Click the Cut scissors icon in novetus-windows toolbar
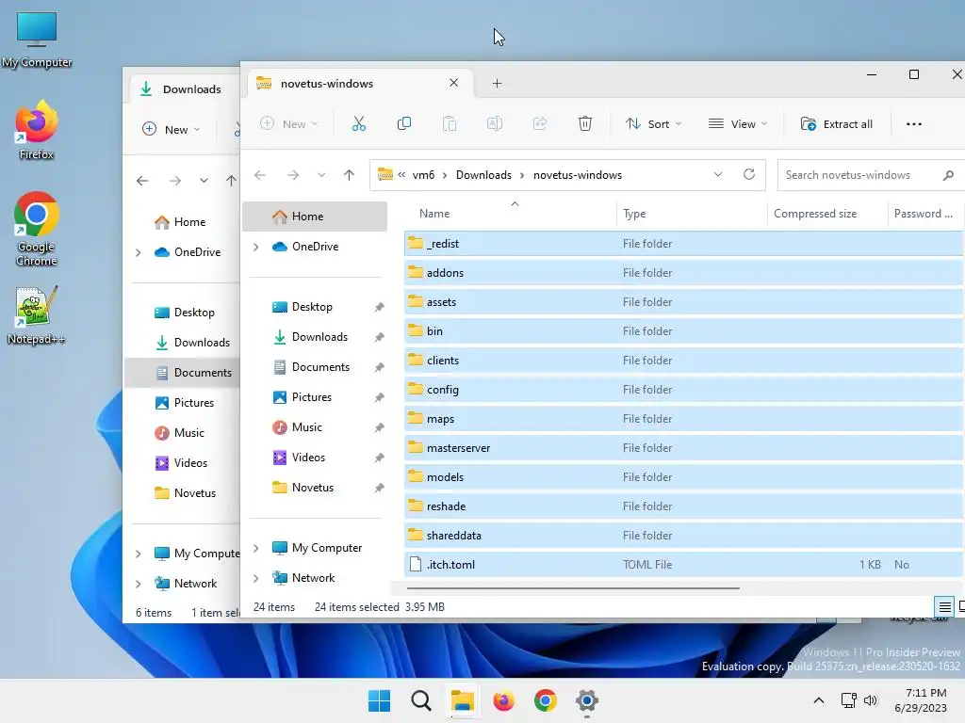 pos(359,124)
